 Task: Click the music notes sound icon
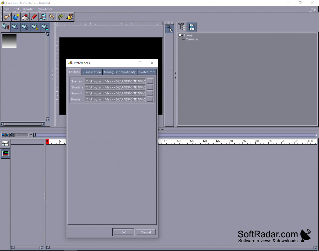tap(43, 17)
